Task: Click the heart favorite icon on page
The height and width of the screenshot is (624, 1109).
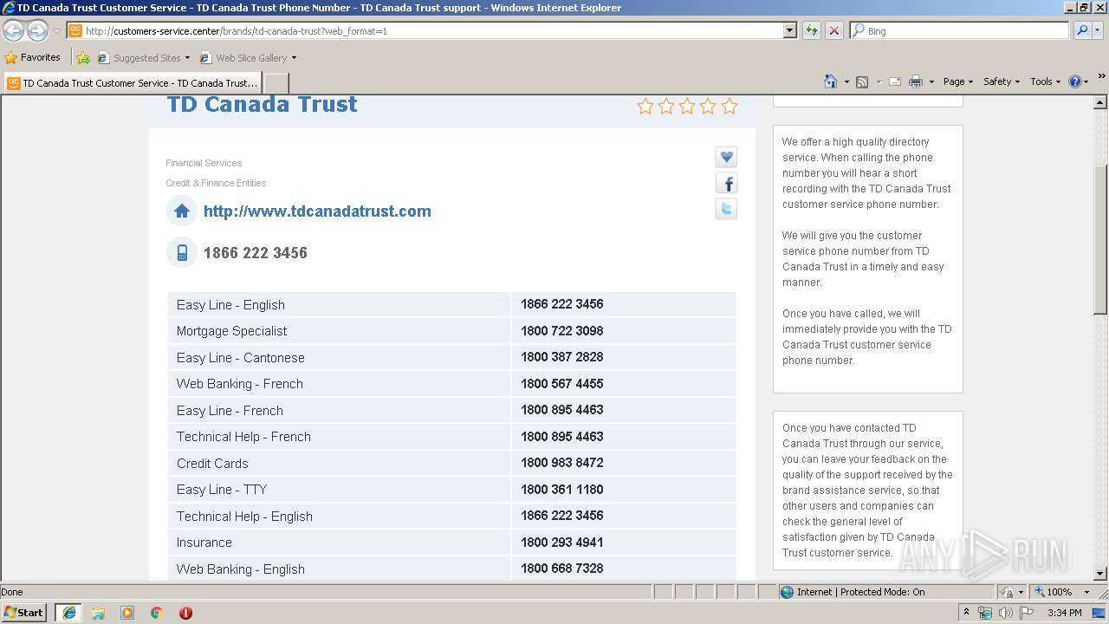Action: pyautogui.click(x=726, y=157)
